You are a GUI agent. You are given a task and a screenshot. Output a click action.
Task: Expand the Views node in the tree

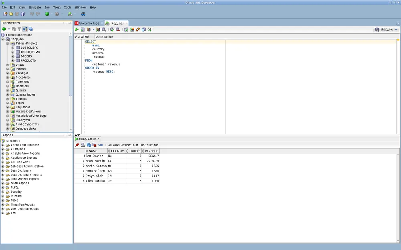[x=8, y=65]
